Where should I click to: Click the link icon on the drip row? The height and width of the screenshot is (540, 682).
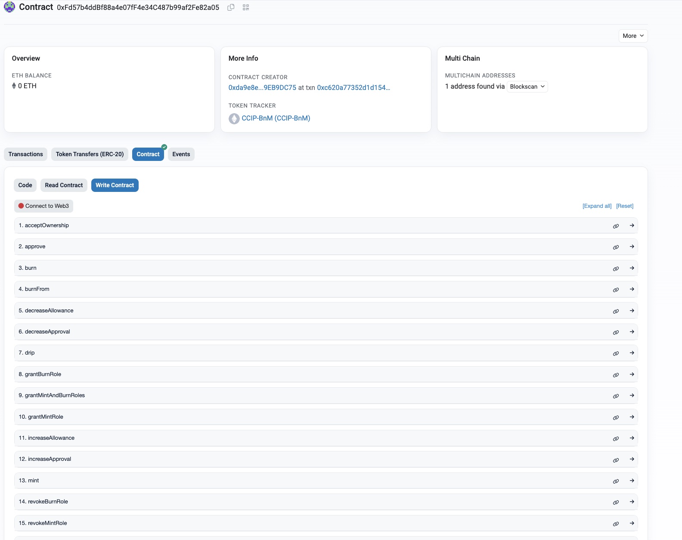coord(616,353)
